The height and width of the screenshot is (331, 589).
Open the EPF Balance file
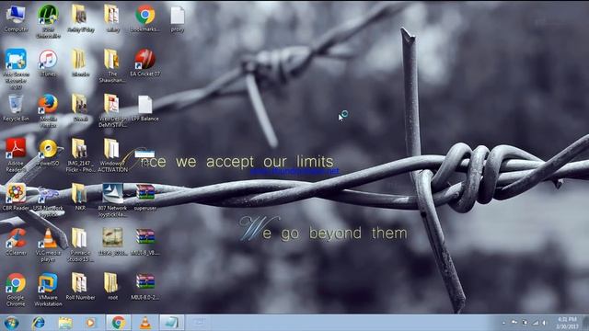tap(145, 108)
